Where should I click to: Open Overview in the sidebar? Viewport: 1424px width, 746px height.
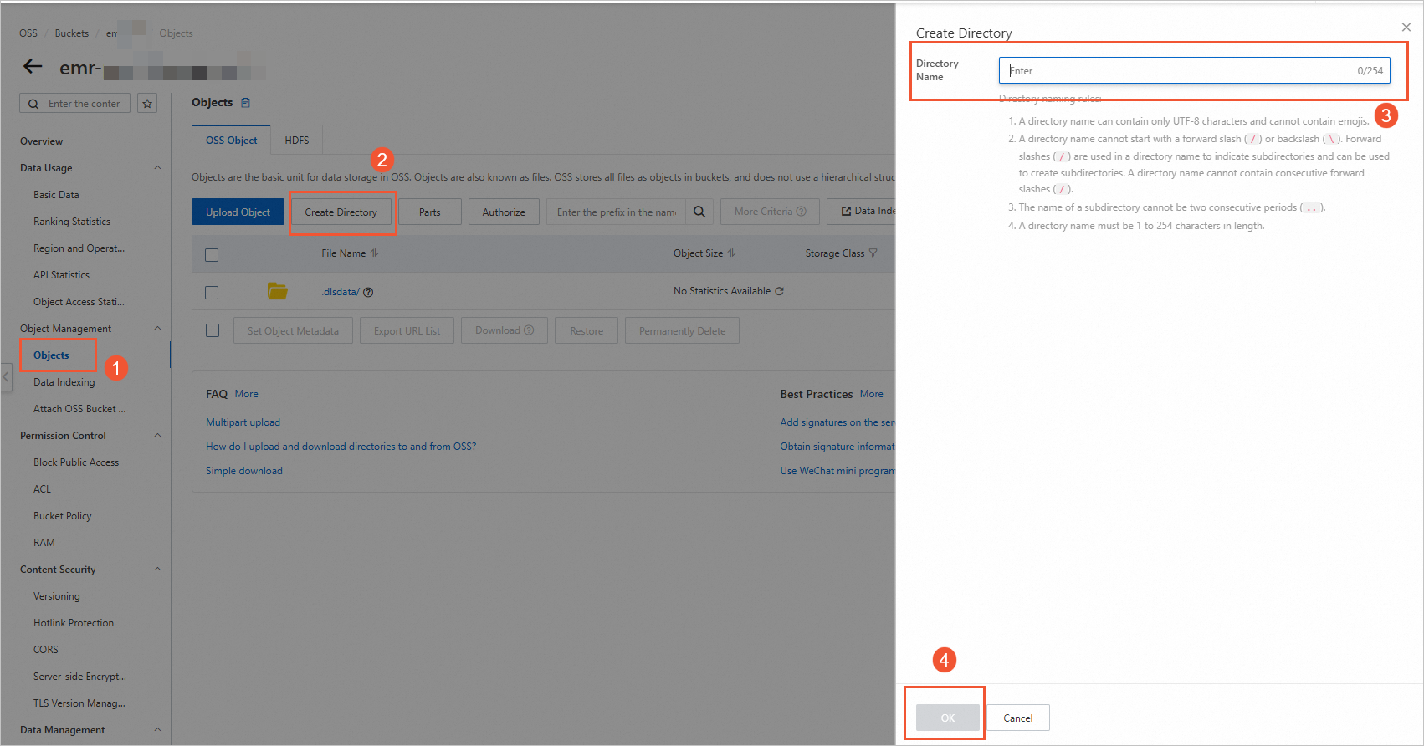pyautogui.click(x=42, y=141)
